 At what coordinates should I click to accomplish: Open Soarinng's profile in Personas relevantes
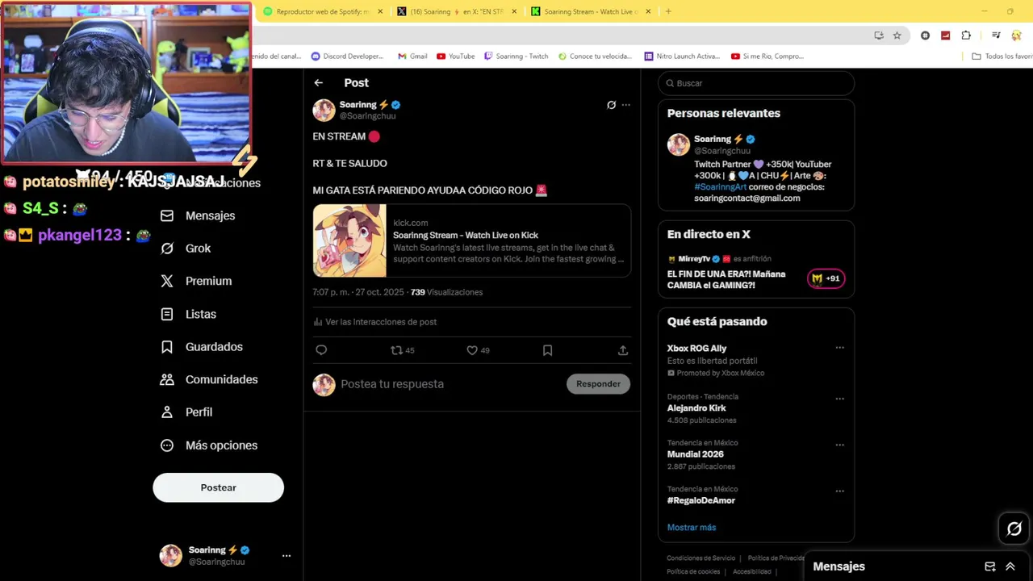pyautogui.click(x=714, y=139)
